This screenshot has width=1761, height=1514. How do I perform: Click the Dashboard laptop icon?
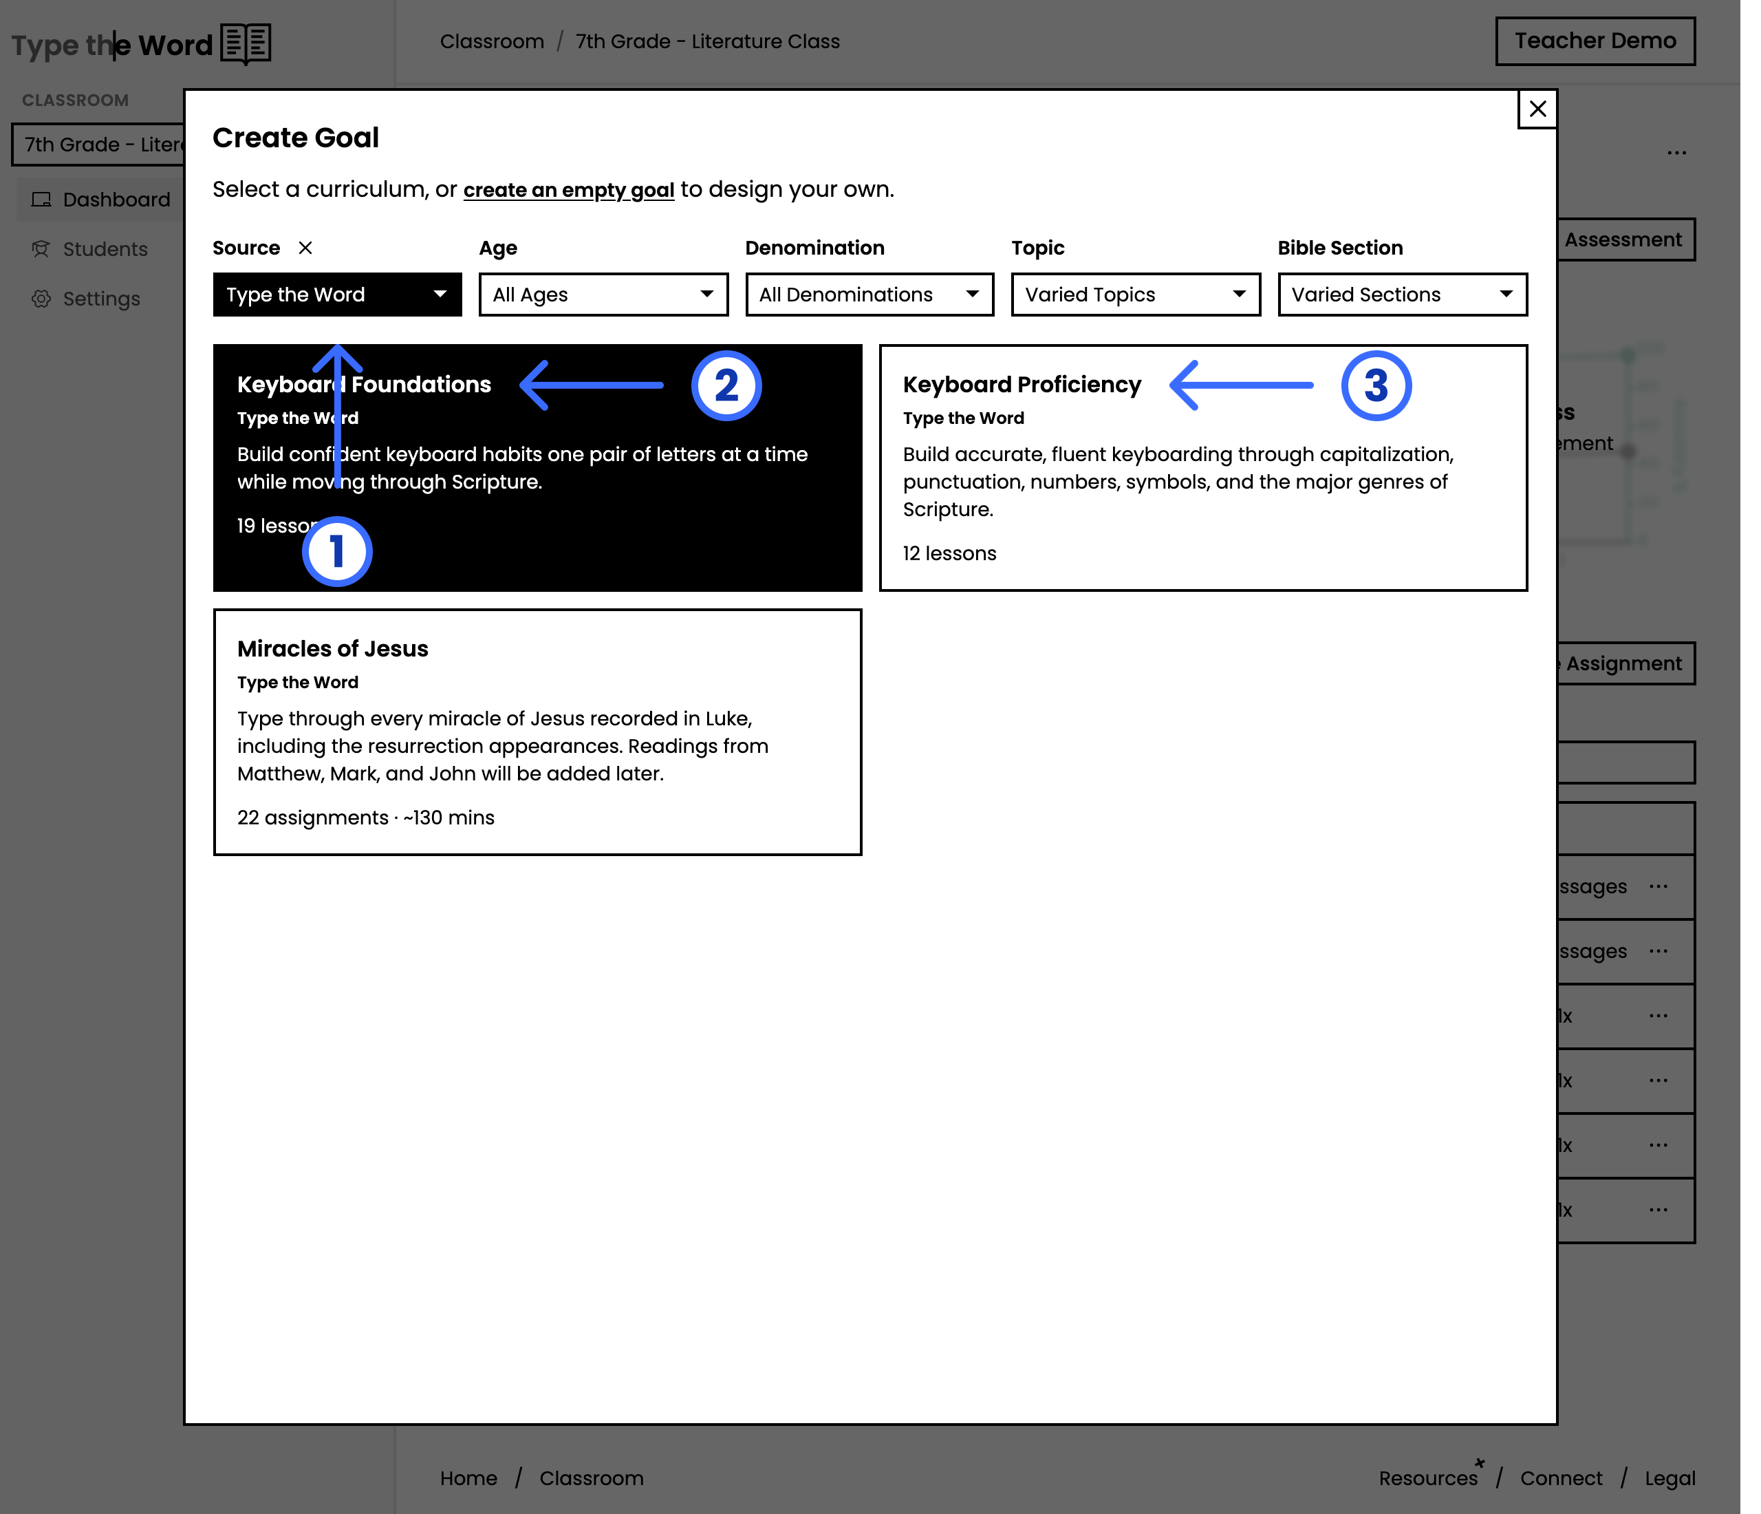point(41,200)
